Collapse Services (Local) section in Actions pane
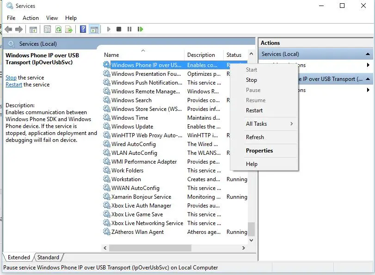Screen dimensions: 375x275 (x=368, y=54)
